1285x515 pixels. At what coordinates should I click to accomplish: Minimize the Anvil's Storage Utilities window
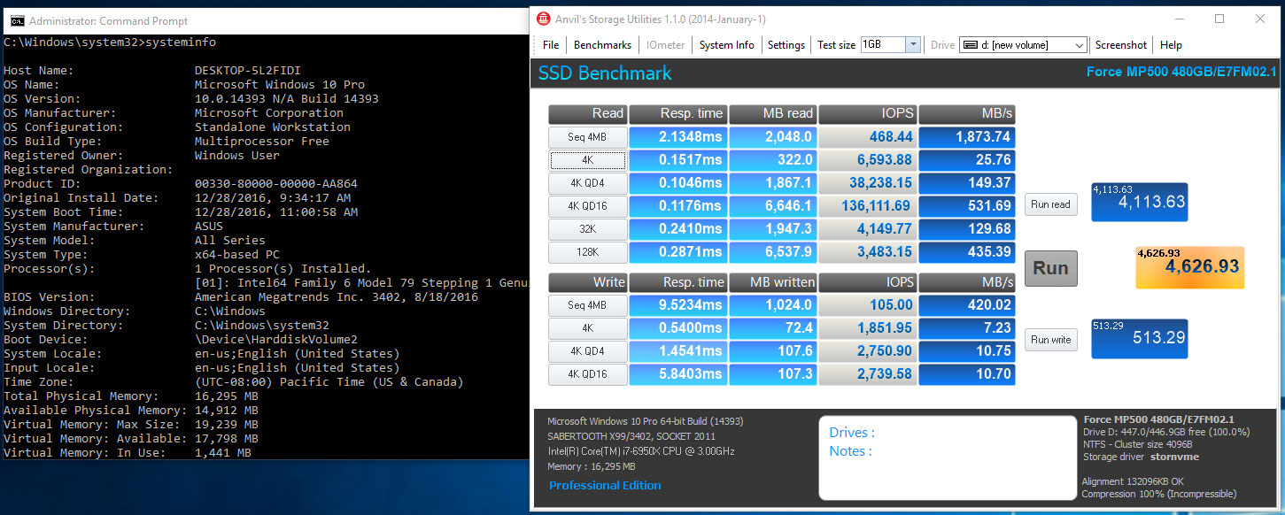[1179, 19]
